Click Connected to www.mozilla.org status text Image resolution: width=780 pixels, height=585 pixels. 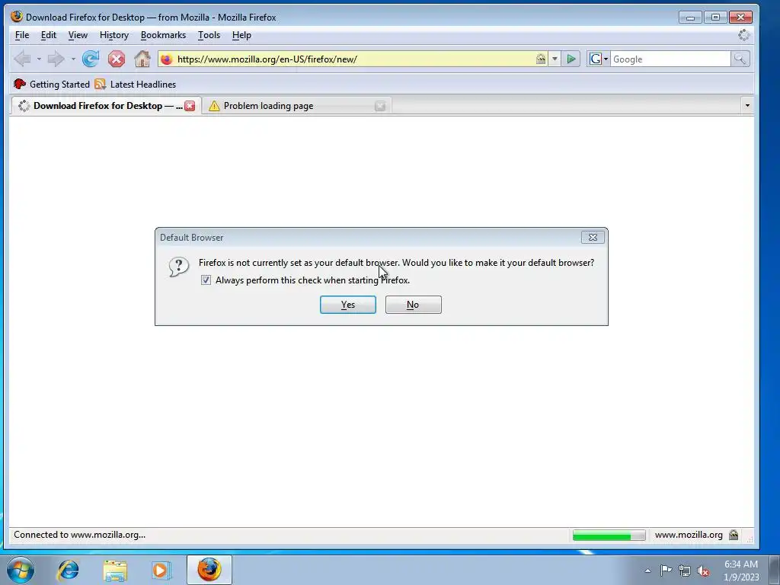[79, 535]
